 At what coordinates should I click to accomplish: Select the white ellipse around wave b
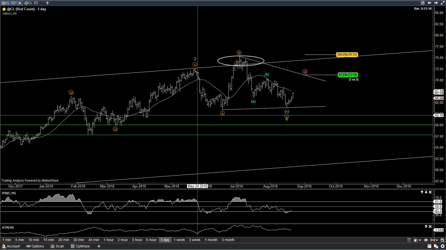tap(241, 61)
